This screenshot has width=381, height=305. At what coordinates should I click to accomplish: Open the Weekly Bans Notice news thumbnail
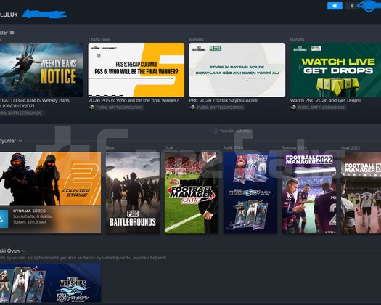click(41, 70)
